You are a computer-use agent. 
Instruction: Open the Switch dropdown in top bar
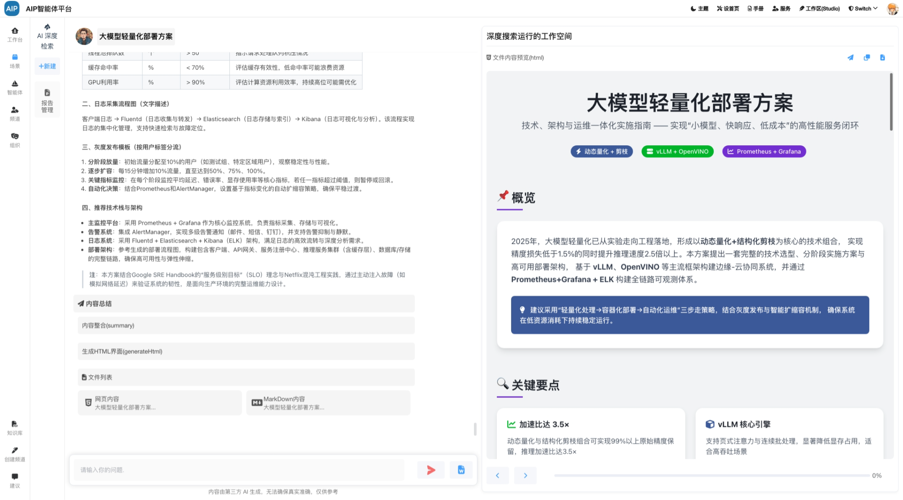click(863, 9)
